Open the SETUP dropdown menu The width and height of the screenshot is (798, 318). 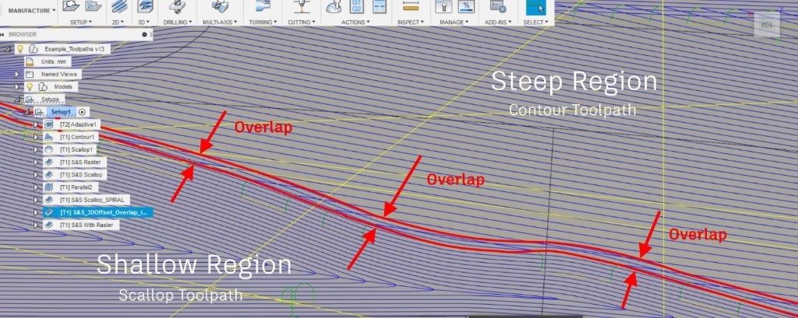[x=80, y=23]
